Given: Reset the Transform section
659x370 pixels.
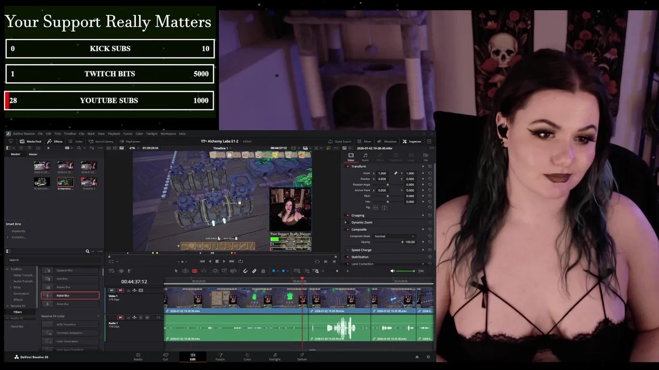Looking at the screenshot, I should pyautogui.click(x=430, y=166).
